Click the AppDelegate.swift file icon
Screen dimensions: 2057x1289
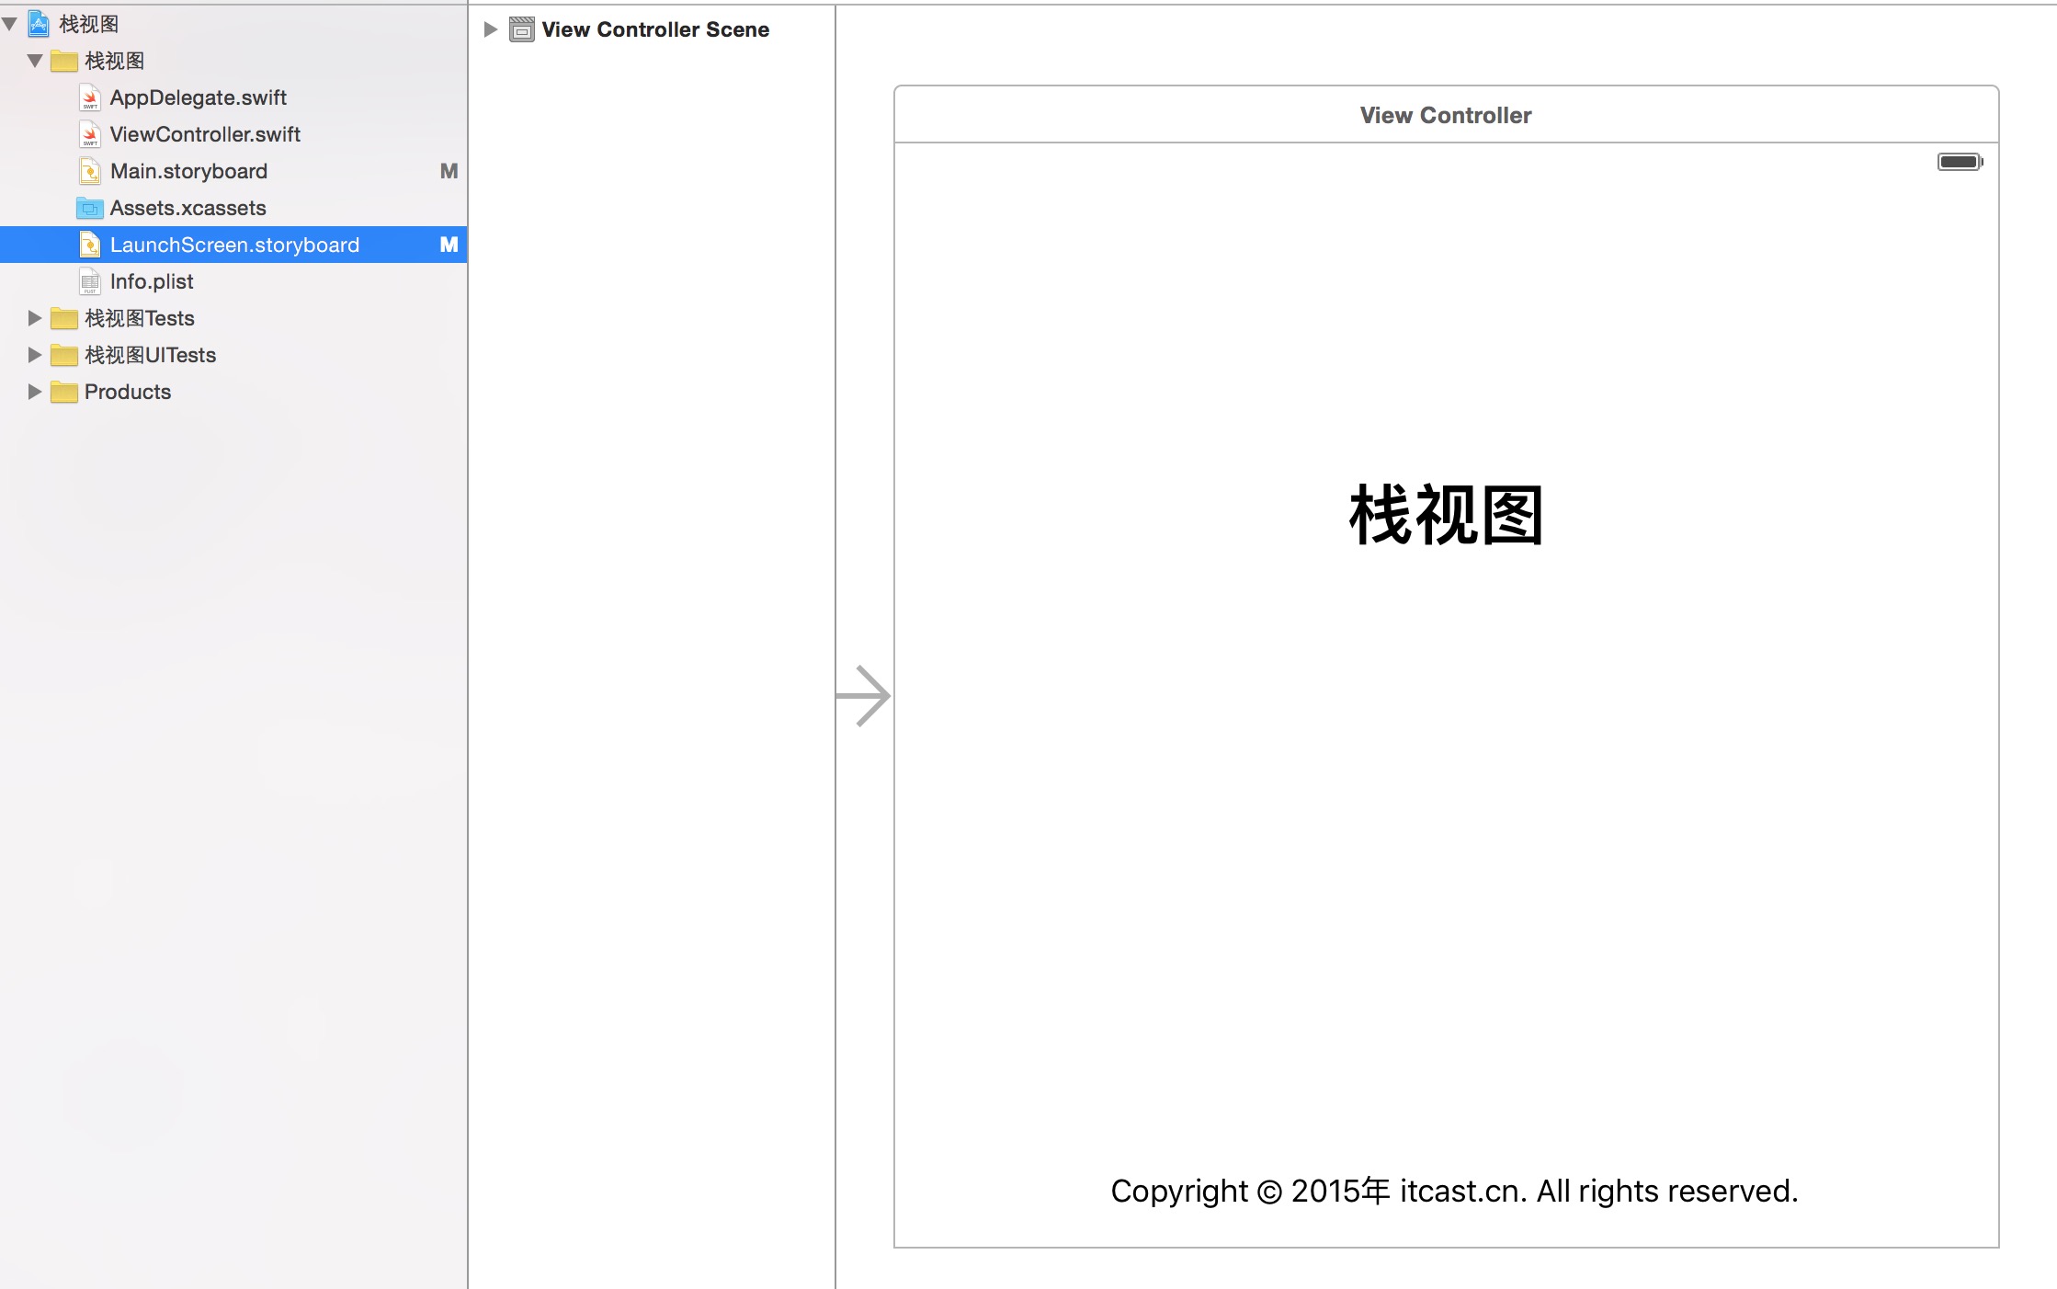click(x=90, y=97)
